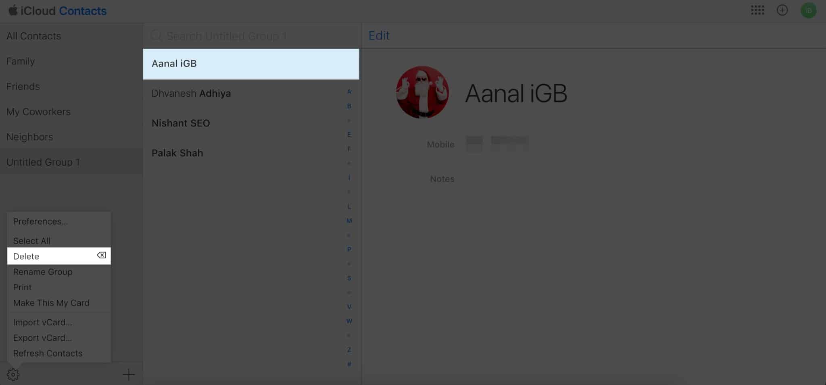Viewport: 826px width, 385px height.
Task: Click Aanal iGB's profile photo
Action: [422, 92]
